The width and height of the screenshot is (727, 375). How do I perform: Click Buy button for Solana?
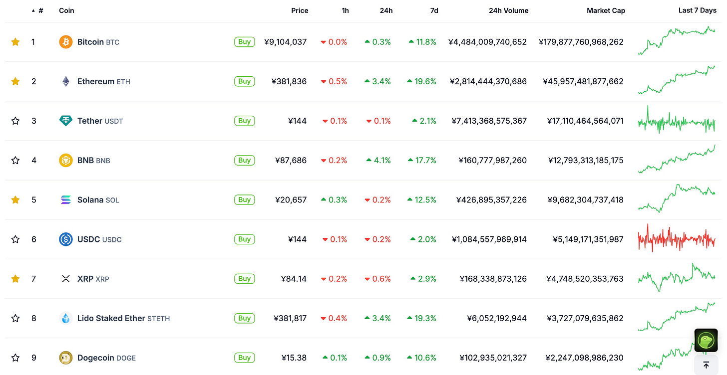click(245, 199)
